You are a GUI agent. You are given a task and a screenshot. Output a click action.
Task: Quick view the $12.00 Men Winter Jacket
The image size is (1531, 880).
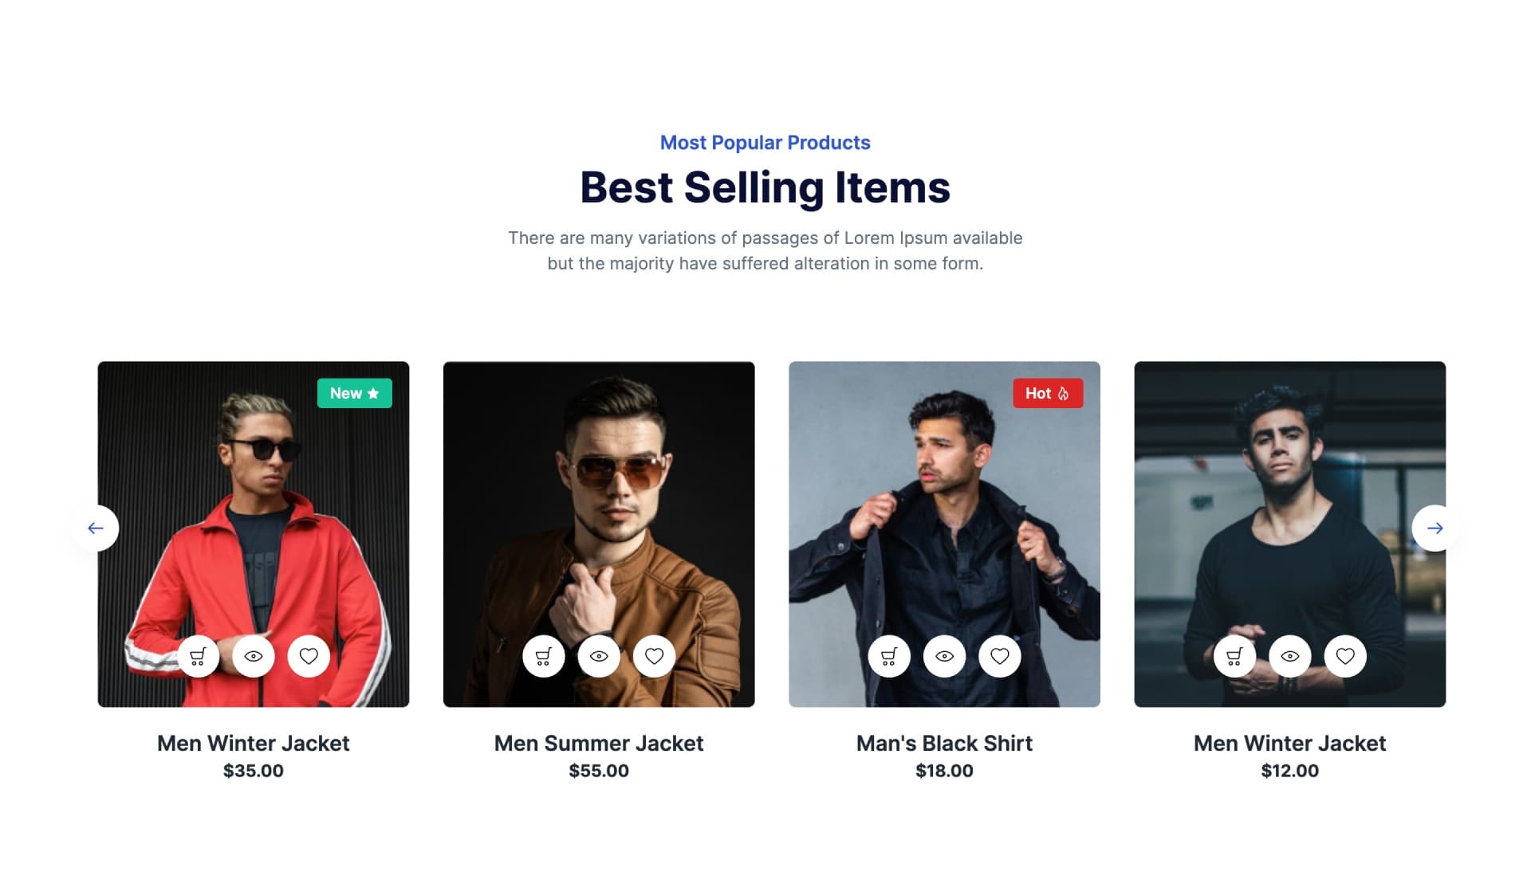point(1290,656)
